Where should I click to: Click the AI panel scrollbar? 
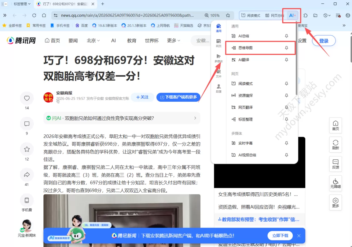coord(297,58)
